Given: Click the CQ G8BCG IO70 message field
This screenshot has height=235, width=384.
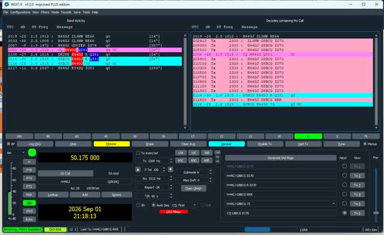Looking at the screenshot, I should pyautogui.click(x=280, y=213).
